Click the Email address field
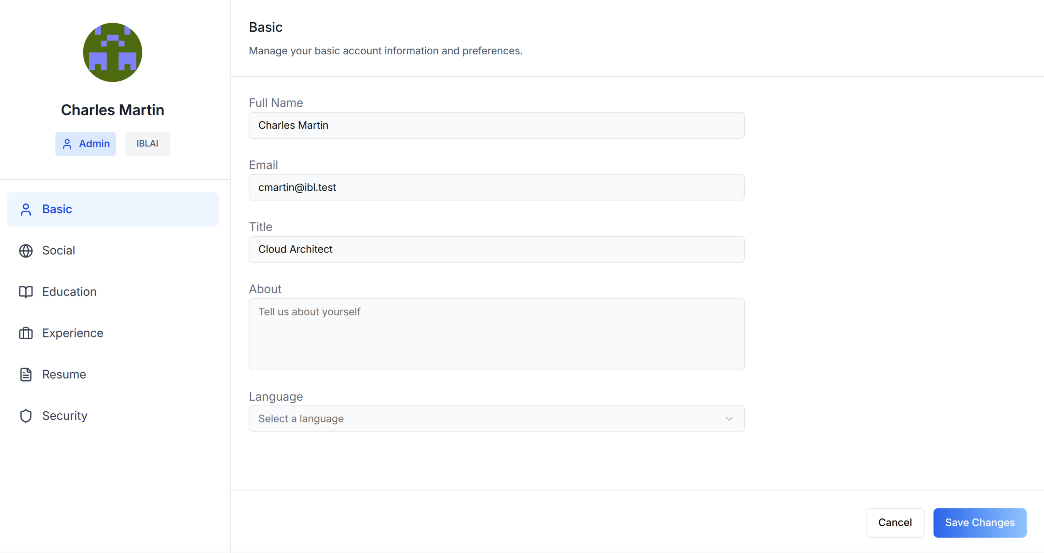This screenshot has width=1044, height=553. (496, 187)
